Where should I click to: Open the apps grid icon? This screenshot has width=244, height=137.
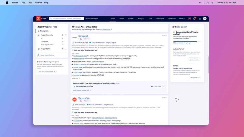point(200,19)
